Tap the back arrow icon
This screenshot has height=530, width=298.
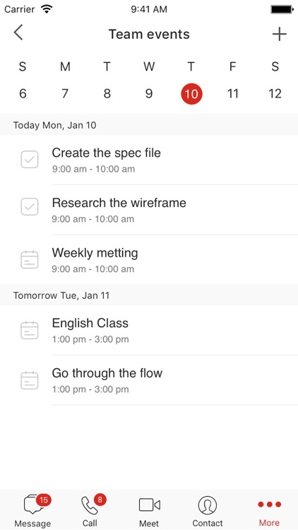tap(18, 33)
